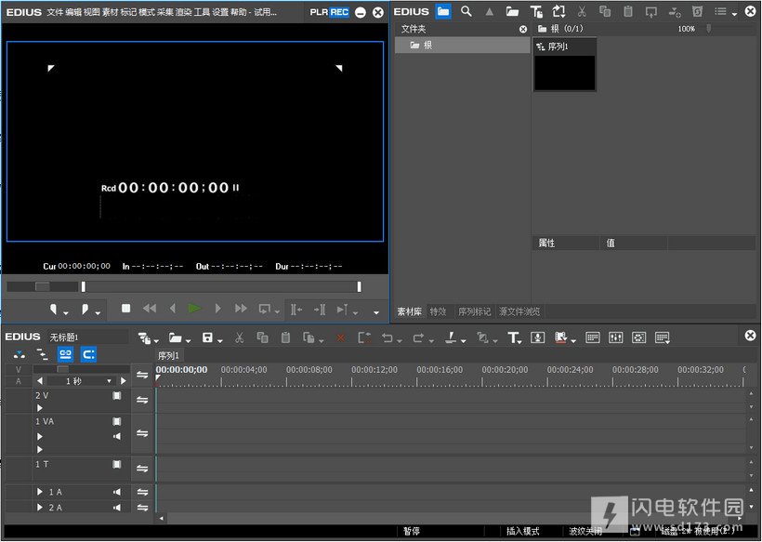
Task: Click the add title icon in bin toolbar
Action: point(536,12)
